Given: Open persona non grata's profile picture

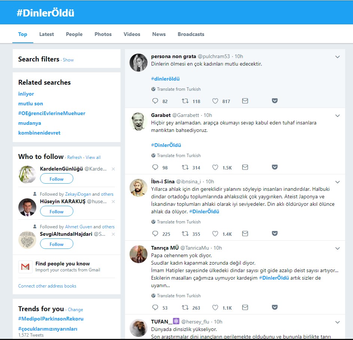Looking at the screenshot, I should pyautogui.click(x=139, y=63).
